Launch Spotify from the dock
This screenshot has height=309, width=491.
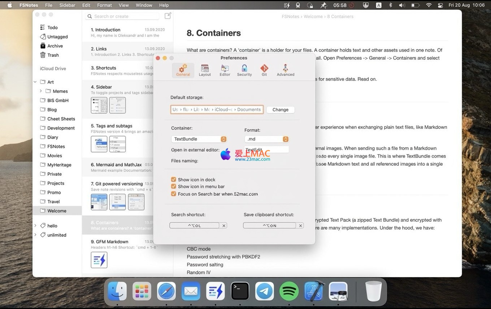click(x=289, y=291)
